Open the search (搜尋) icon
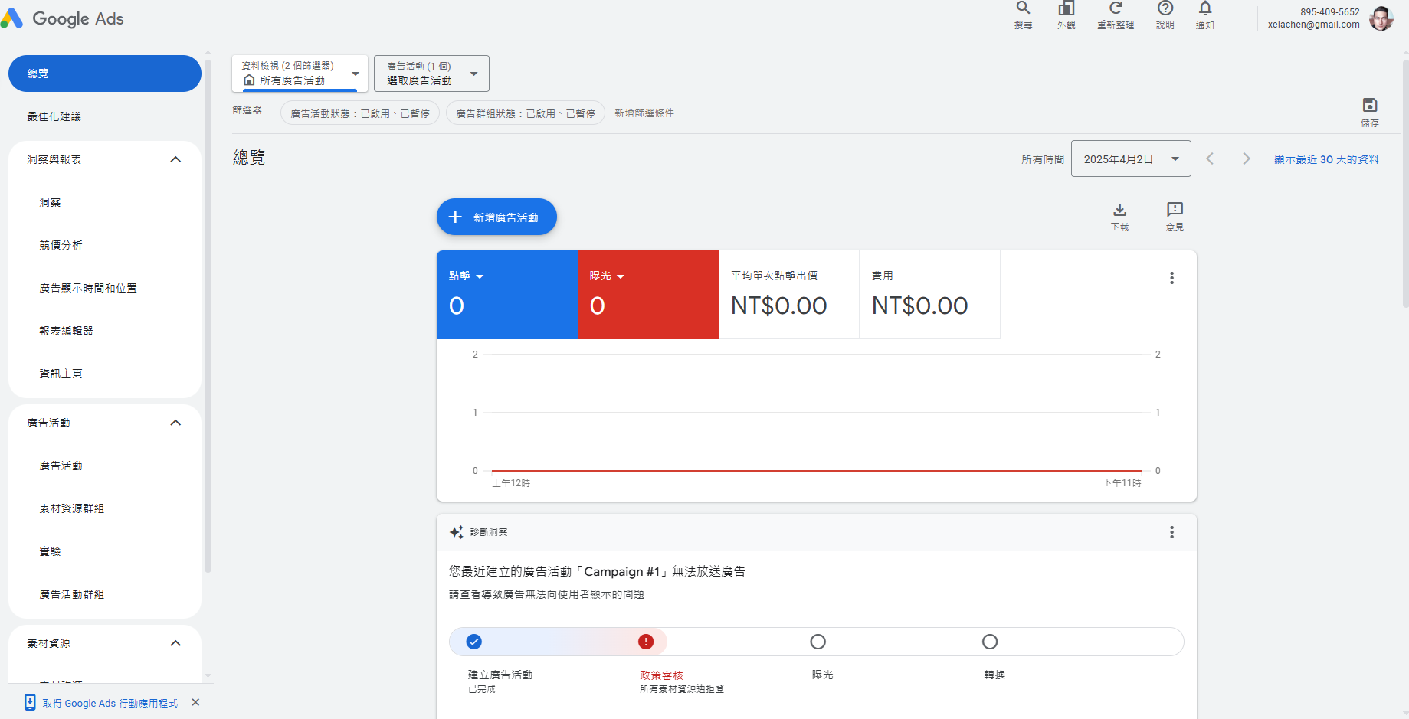1409x719 pixels. [x=1023, y=15]
